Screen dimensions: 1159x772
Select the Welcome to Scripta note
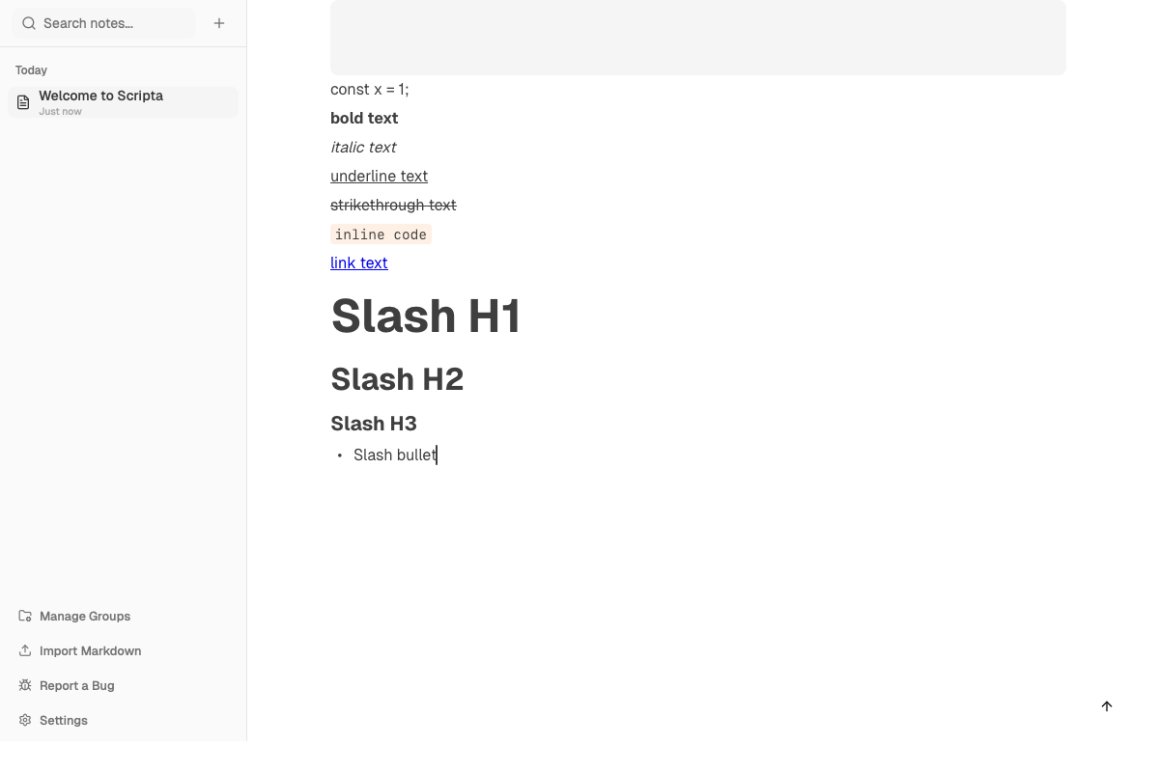(x=101, y=101)
